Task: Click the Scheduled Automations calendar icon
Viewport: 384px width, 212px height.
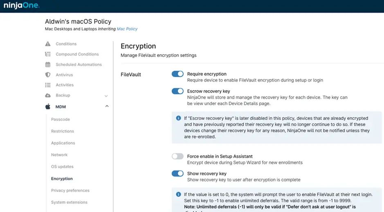Action: pyautogui.click(x=48, y=64)
